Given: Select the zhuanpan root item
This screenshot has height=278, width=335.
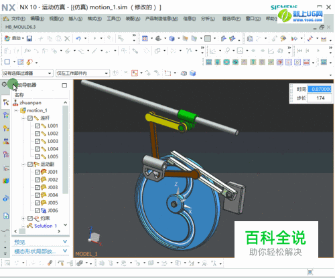Looking at the screenshot, I should 30,103.
